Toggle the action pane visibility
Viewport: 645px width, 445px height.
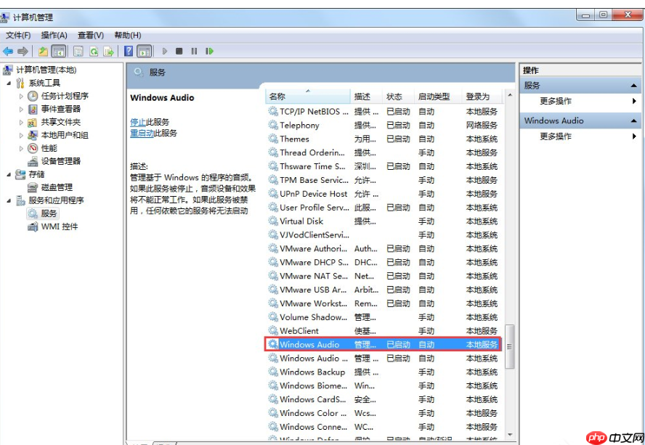[143, 51]
